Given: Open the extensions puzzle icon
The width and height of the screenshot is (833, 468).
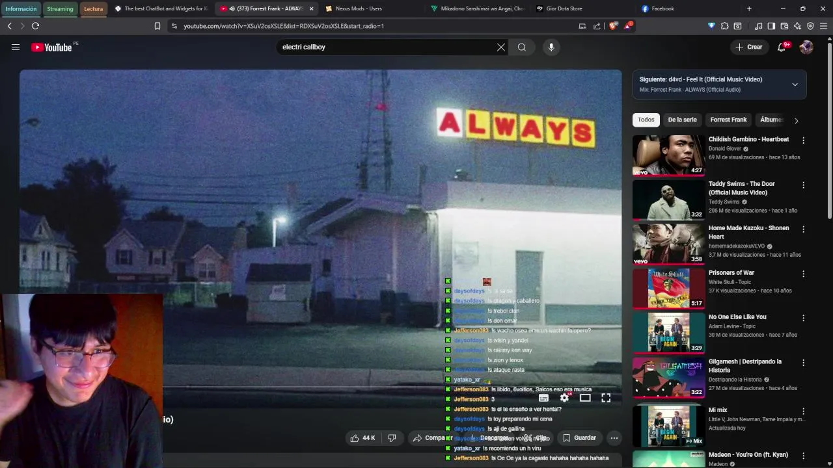Looking at the screenshot, I should 724,26.
